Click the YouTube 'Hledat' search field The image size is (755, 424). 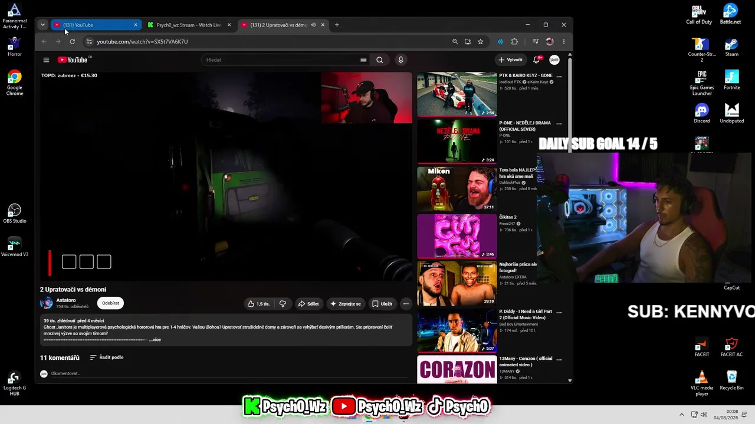[287, 59]
